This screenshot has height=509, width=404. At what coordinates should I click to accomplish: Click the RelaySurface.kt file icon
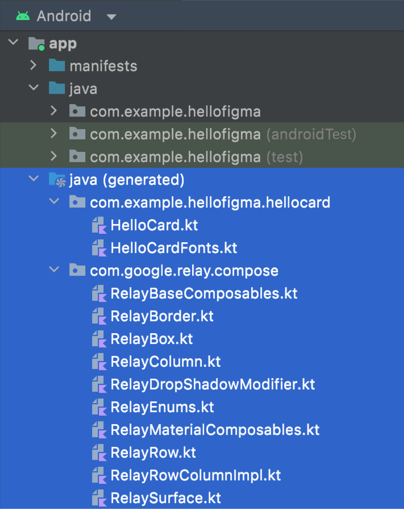pos(99,498)
